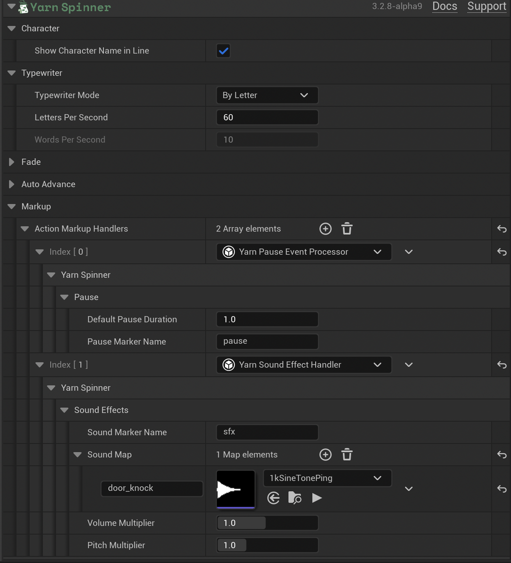The image size is (511, 563).
Task: Reset Action Markup Handlers to default
Action: coord(502,229)
